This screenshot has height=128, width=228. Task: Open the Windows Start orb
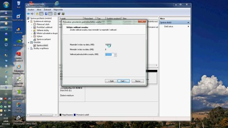[6, 5]
